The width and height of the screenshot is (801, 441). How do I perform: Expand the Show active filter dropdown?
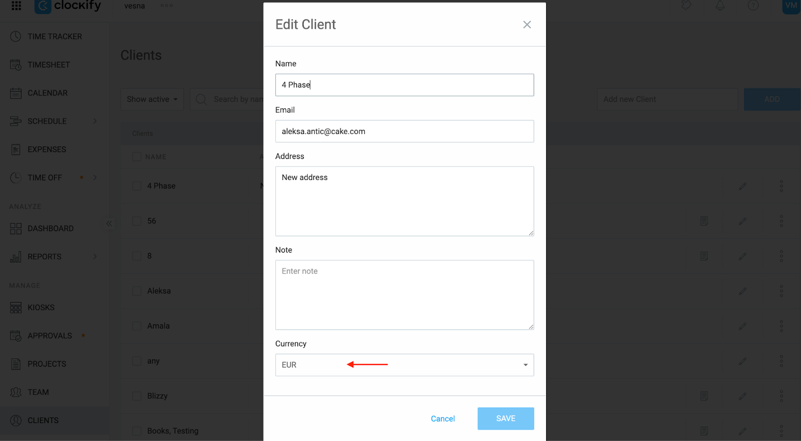click(x=152, y=99)
